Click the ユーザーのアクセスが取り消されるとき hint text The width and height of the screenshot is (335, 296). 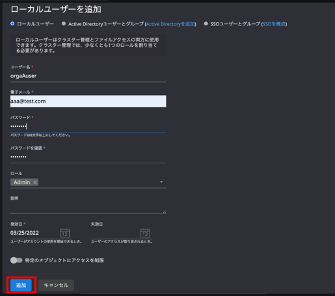[x=122, y=241]
